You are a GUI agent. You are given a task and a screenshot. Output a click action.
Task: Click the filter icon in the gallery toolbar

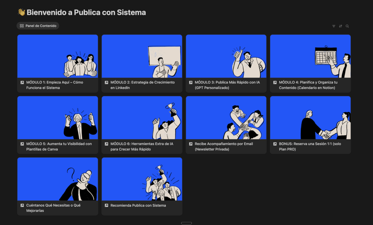click(334, 26)
